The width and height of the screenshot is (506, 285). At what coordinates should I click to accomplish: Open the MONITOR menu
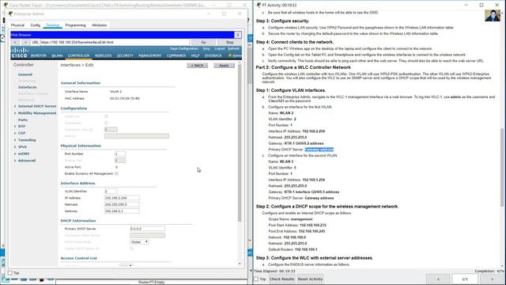click(x=39, y=55)
